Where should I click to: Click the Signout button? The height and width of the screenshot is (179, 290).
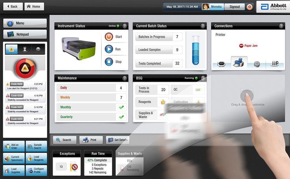click(234, 7)
